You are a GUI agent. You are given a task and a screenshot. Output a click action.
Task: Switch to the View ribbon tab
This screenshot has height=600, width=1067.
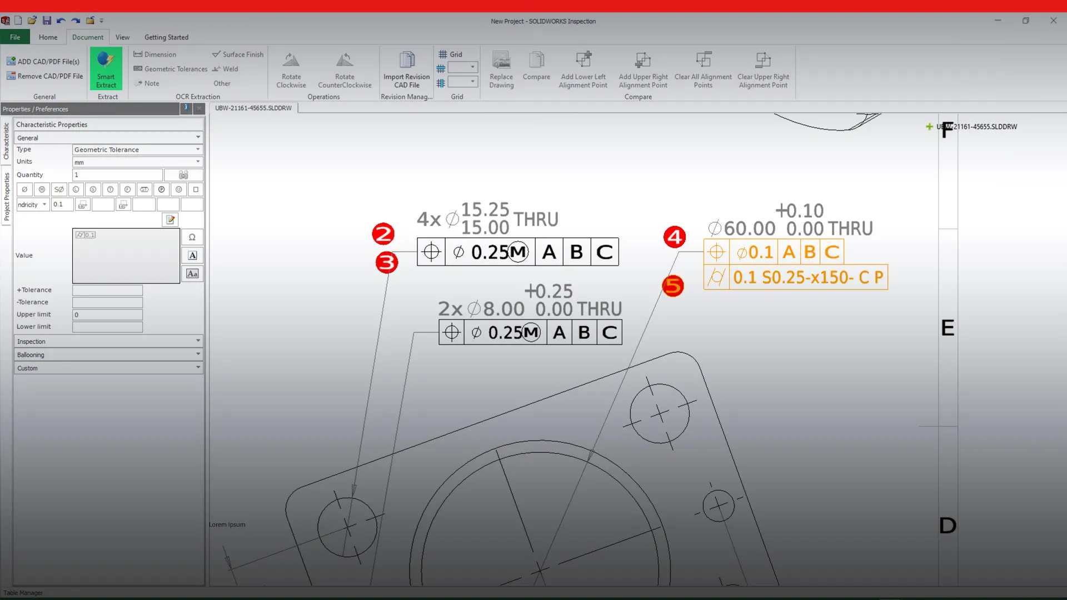pyautogui.click(x=122, y=37)
